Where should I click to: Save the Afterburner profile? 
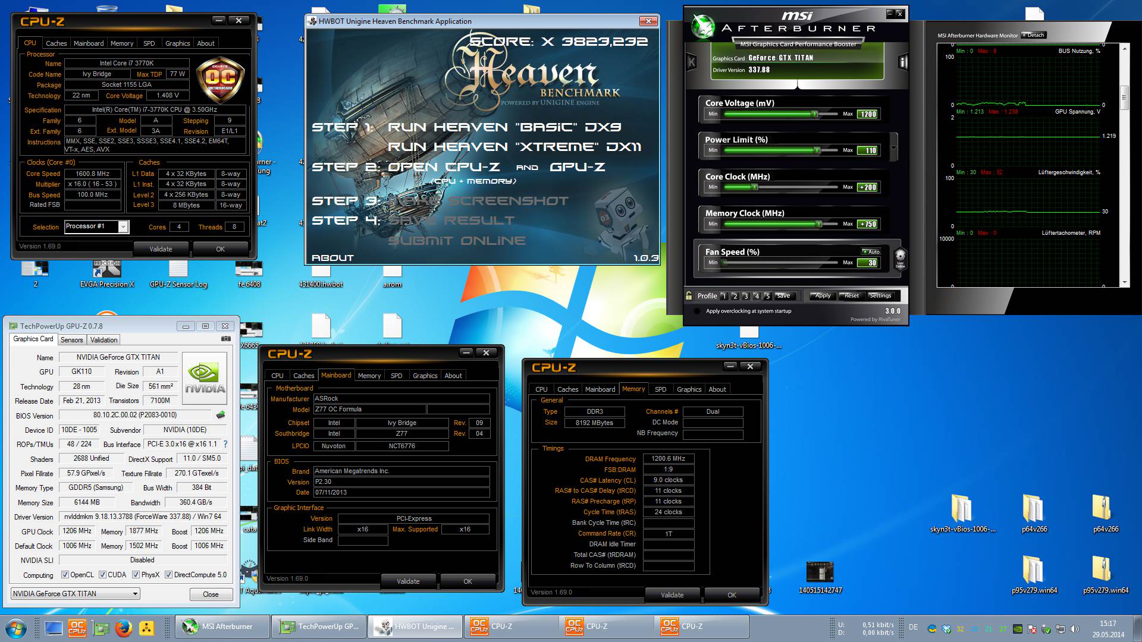click(783, 295)
